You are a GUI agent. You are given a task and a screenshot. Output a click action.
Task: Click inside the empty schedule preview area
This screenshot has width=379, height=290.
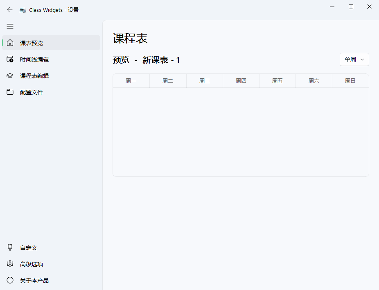point(241,131)
